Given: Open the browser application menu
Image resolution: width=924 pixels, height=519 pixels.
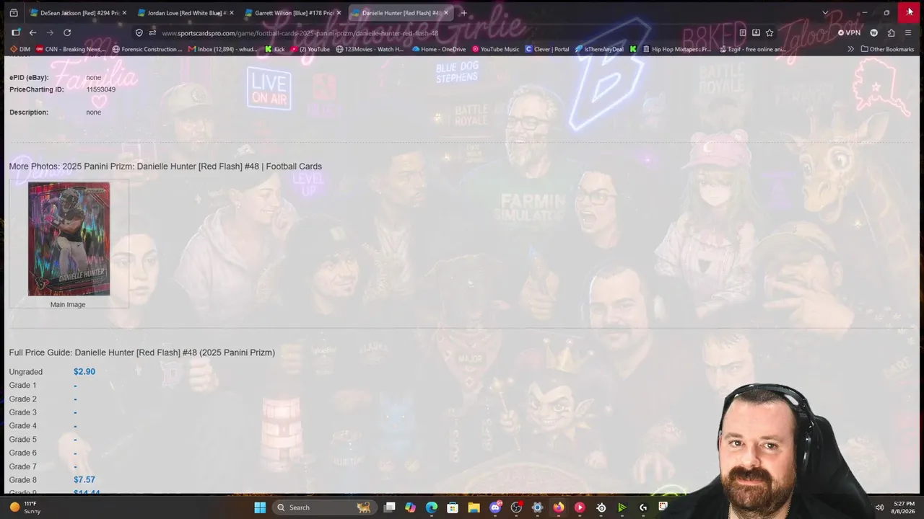Looking at the screenshot, I should tap(908, 32).
